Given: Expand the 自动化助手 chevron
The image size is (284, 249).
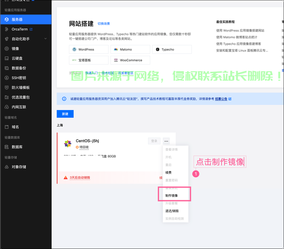Looking at the screenshot, I should [x=45, y=39].
